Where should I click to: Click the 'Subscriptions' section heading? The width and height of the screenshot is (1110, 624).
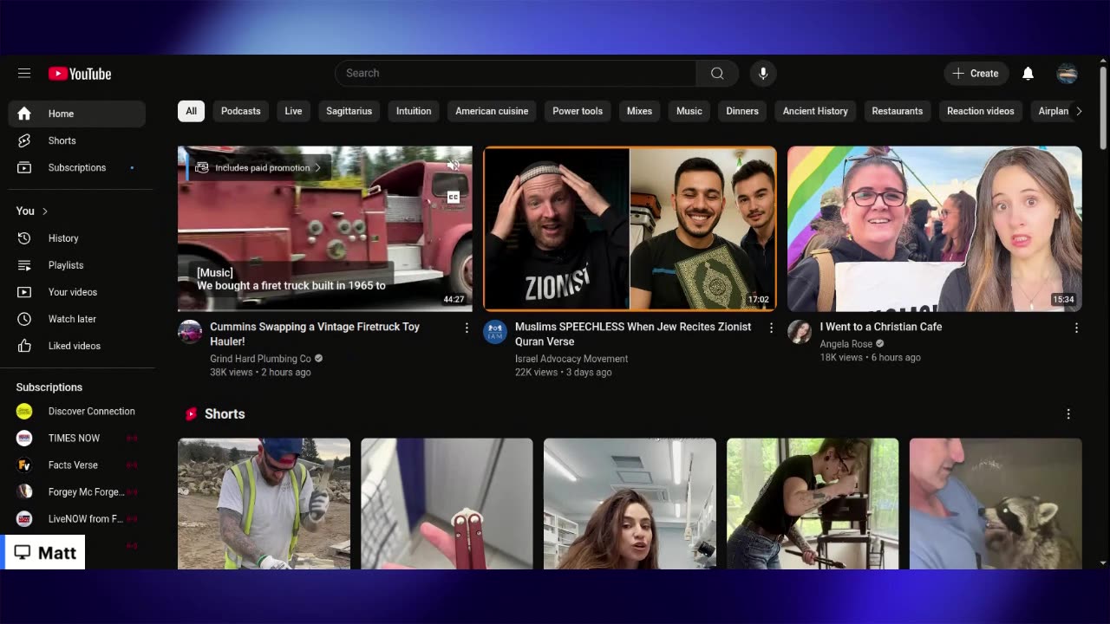[x=49, y=387]
